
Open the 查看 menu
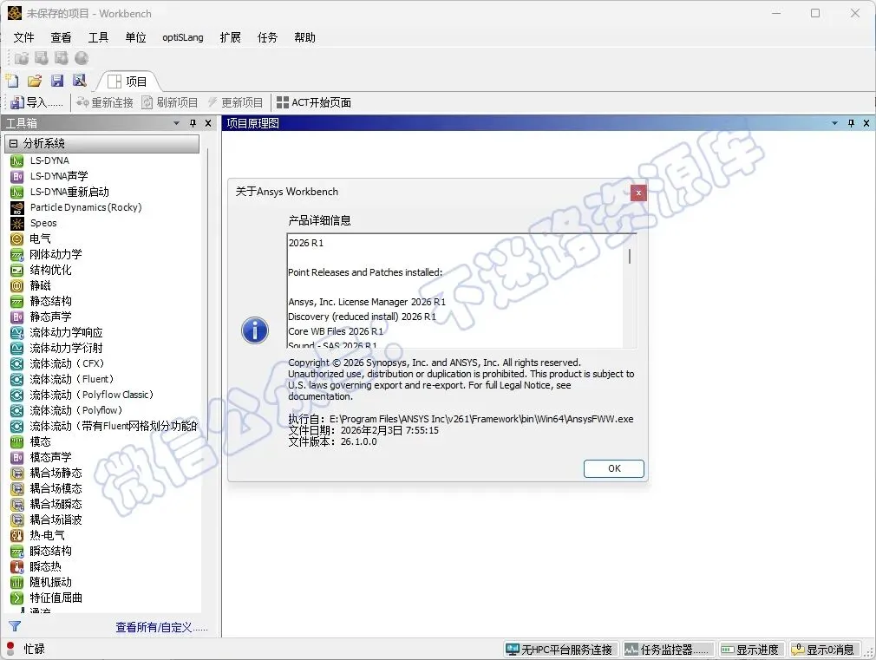click(x=61, y=37)
